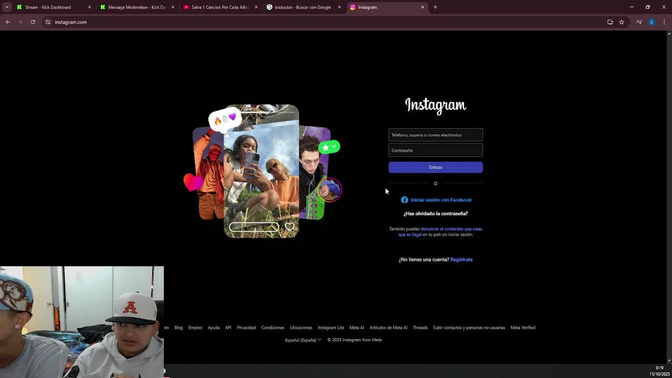Open the Chrome three-dot menu
The width and height of the screenshot is (672, 378).
pyautogui.click(x=664, y=22)
